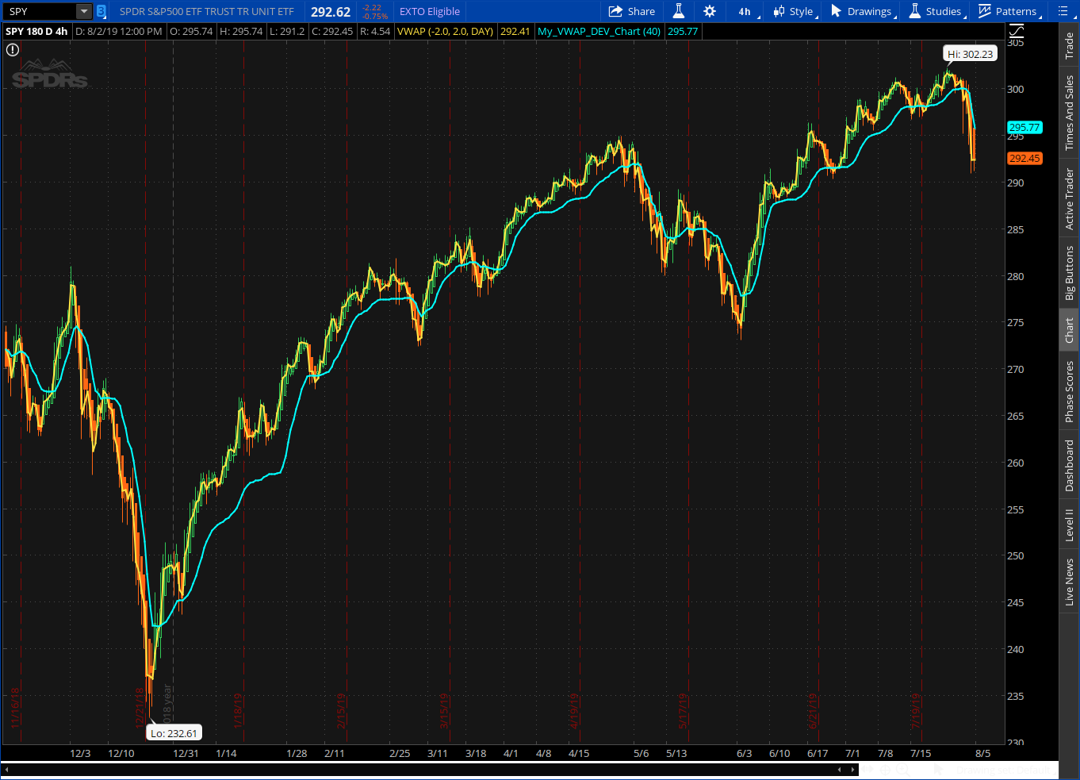1080x780 pixels.
Task: Switch to the Live News side tab
Action: (x=1070, y=582)
